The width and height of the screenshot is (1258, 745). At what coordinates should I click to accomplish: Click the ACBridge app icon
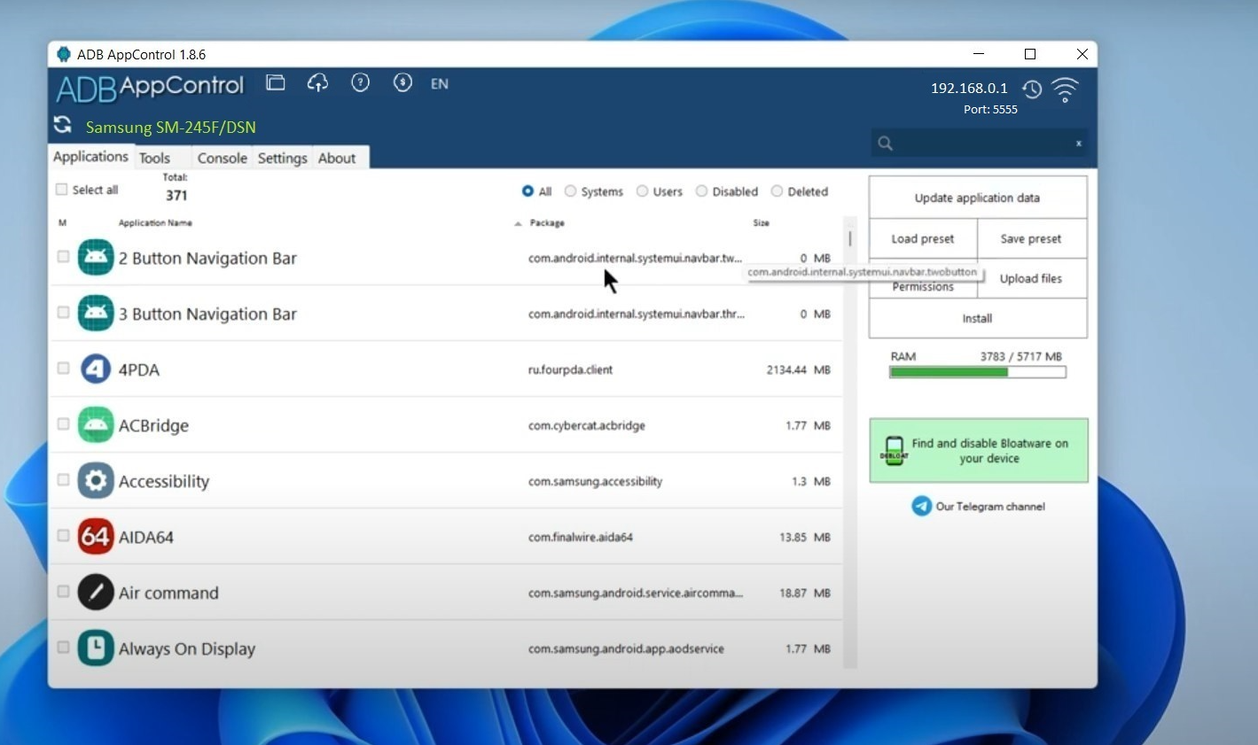point(96,425)
